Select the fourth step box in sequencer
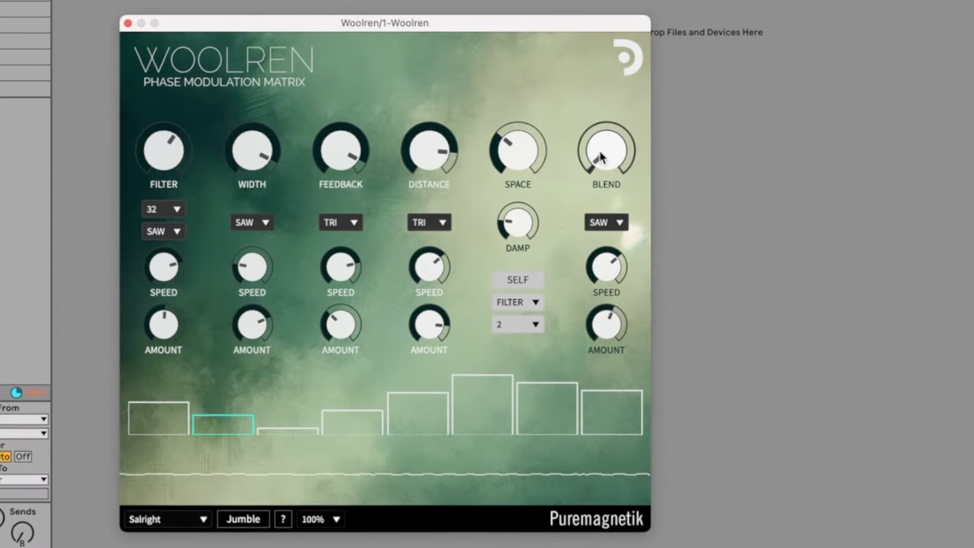 click(x=352, y=422)
